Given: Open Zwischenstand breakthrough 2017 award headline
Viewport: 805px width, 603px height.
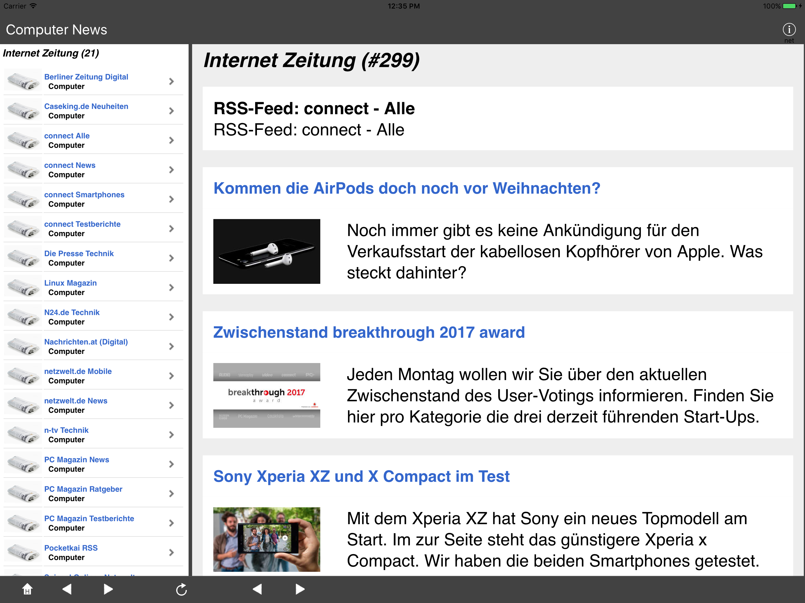Looking at the screenshot, I should click(369, 332).
